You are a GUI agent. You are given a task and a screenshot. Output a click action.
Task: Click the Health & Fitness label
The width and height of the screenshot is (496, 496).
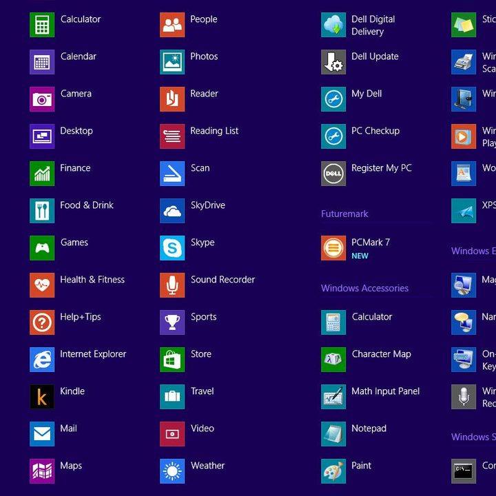(92, 280)
